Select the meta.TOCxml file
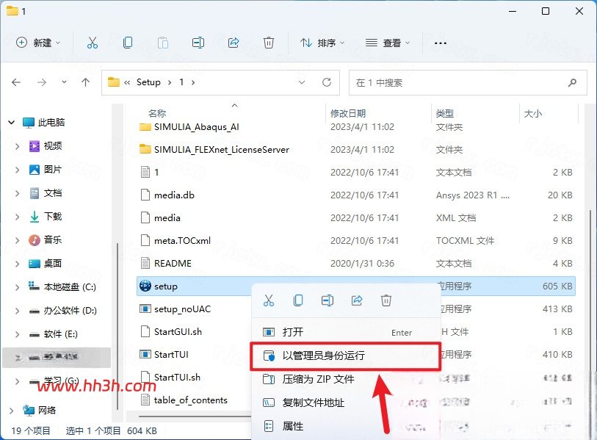 (x=182, y=241)
